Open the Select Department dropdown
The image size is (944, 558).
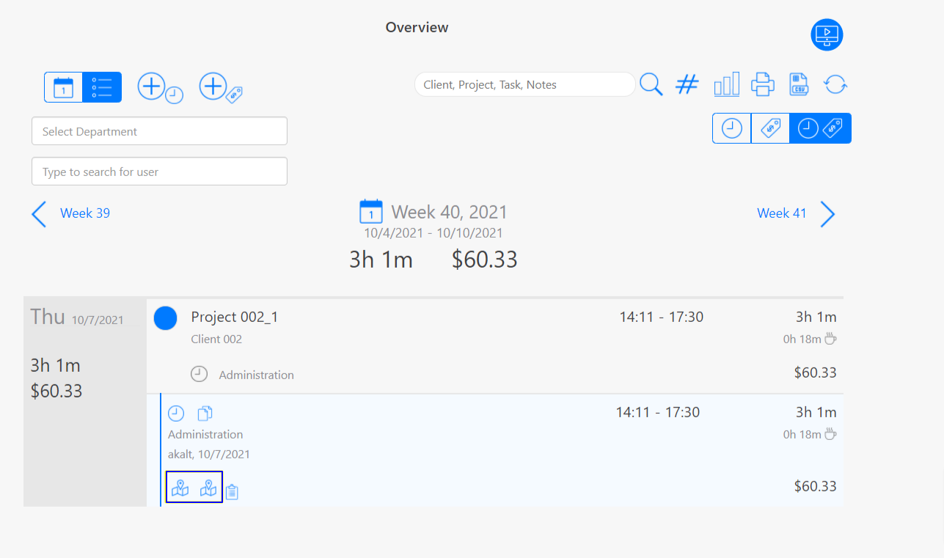tap(159, 131)
